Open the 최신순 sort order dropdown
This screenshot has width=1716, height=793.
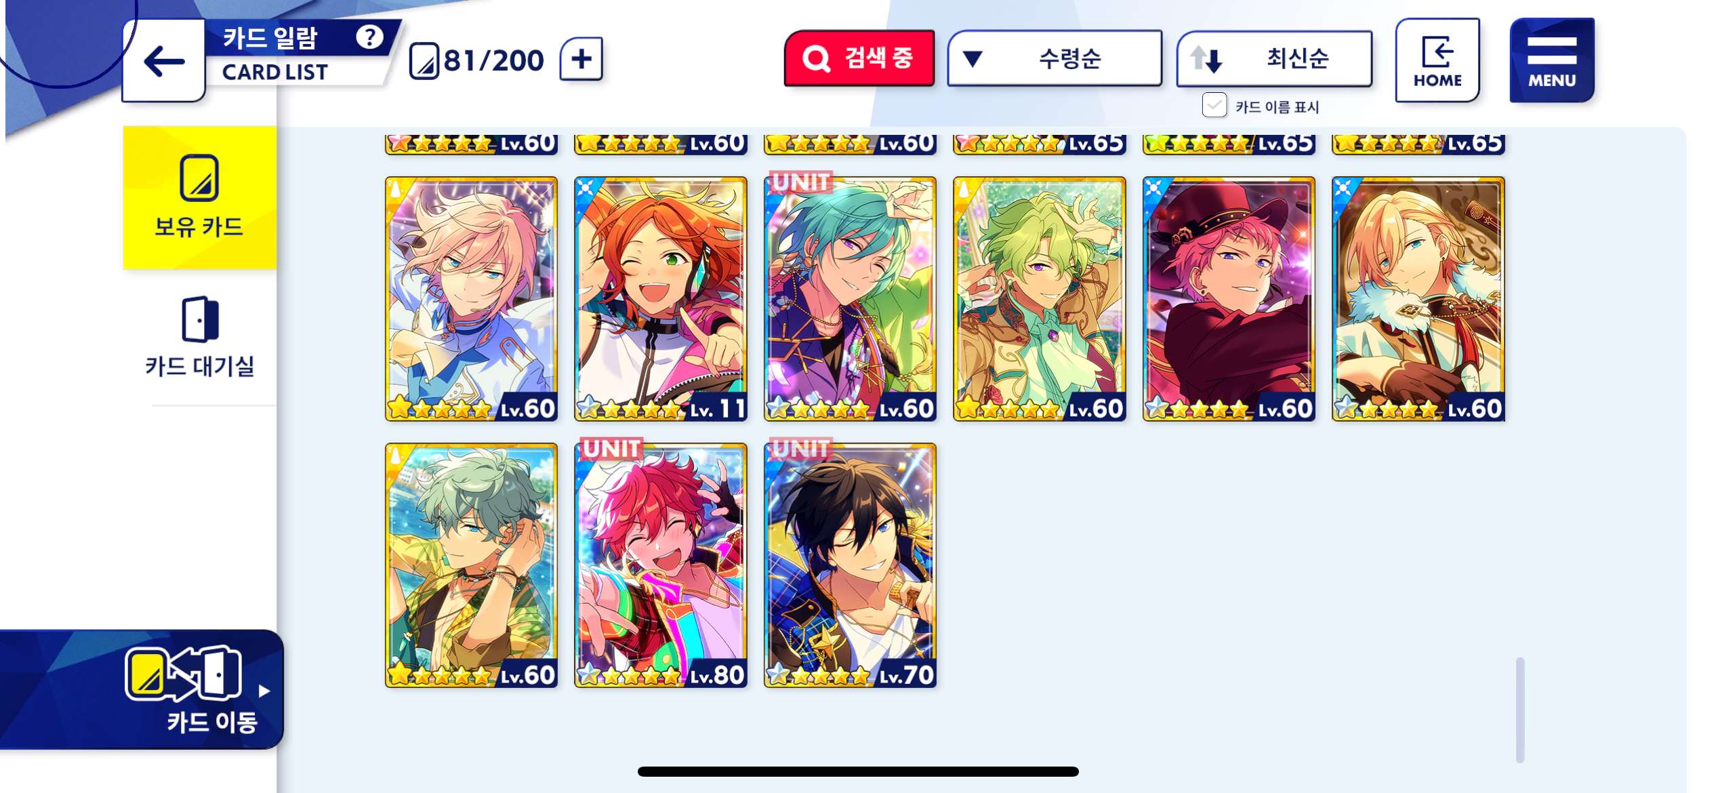click(1275, 58)
